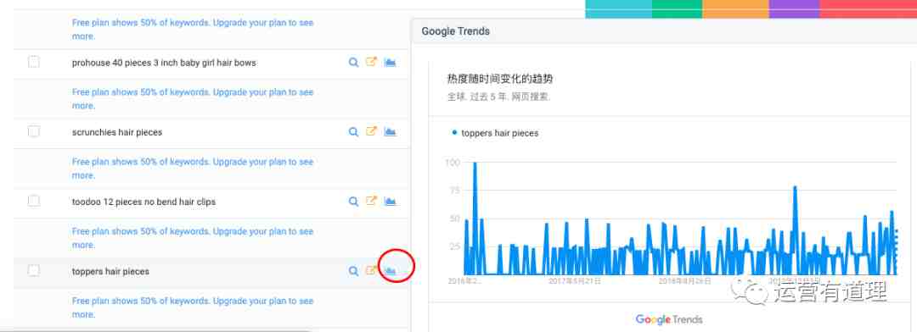917x332 pixels.
Task: Click the orange color bar segment
Action: click(735, 8)
